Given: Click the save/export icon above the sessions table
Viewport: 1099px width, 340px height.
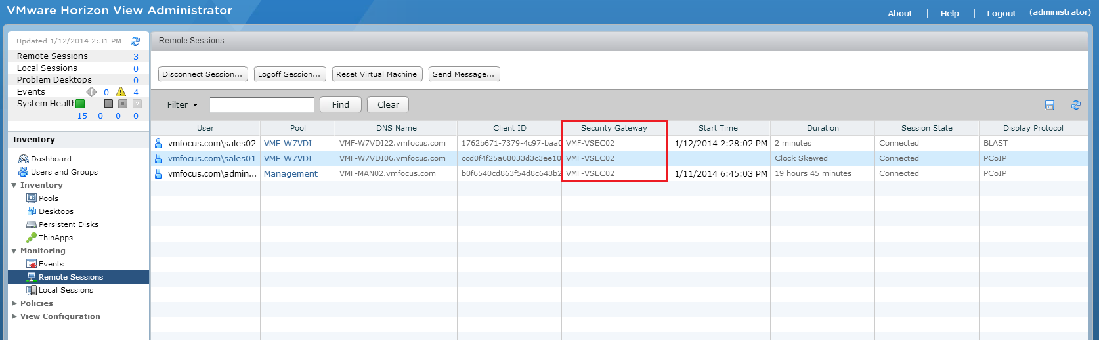Looking at the screenshot, I should click(1050, 105).
